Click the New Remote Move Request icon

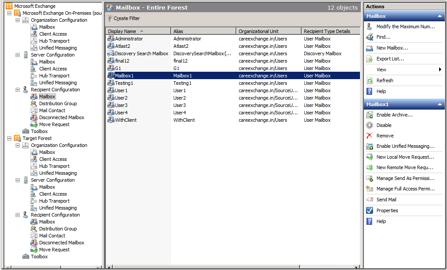coord(370,168)
